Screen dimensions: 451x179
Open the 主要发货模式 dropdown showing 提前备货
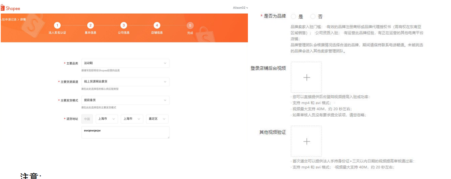(x=125, y=100)
